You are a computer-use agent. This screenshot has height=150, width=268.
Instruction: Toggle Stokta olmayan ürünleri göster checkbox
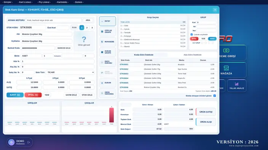[214, 96]
